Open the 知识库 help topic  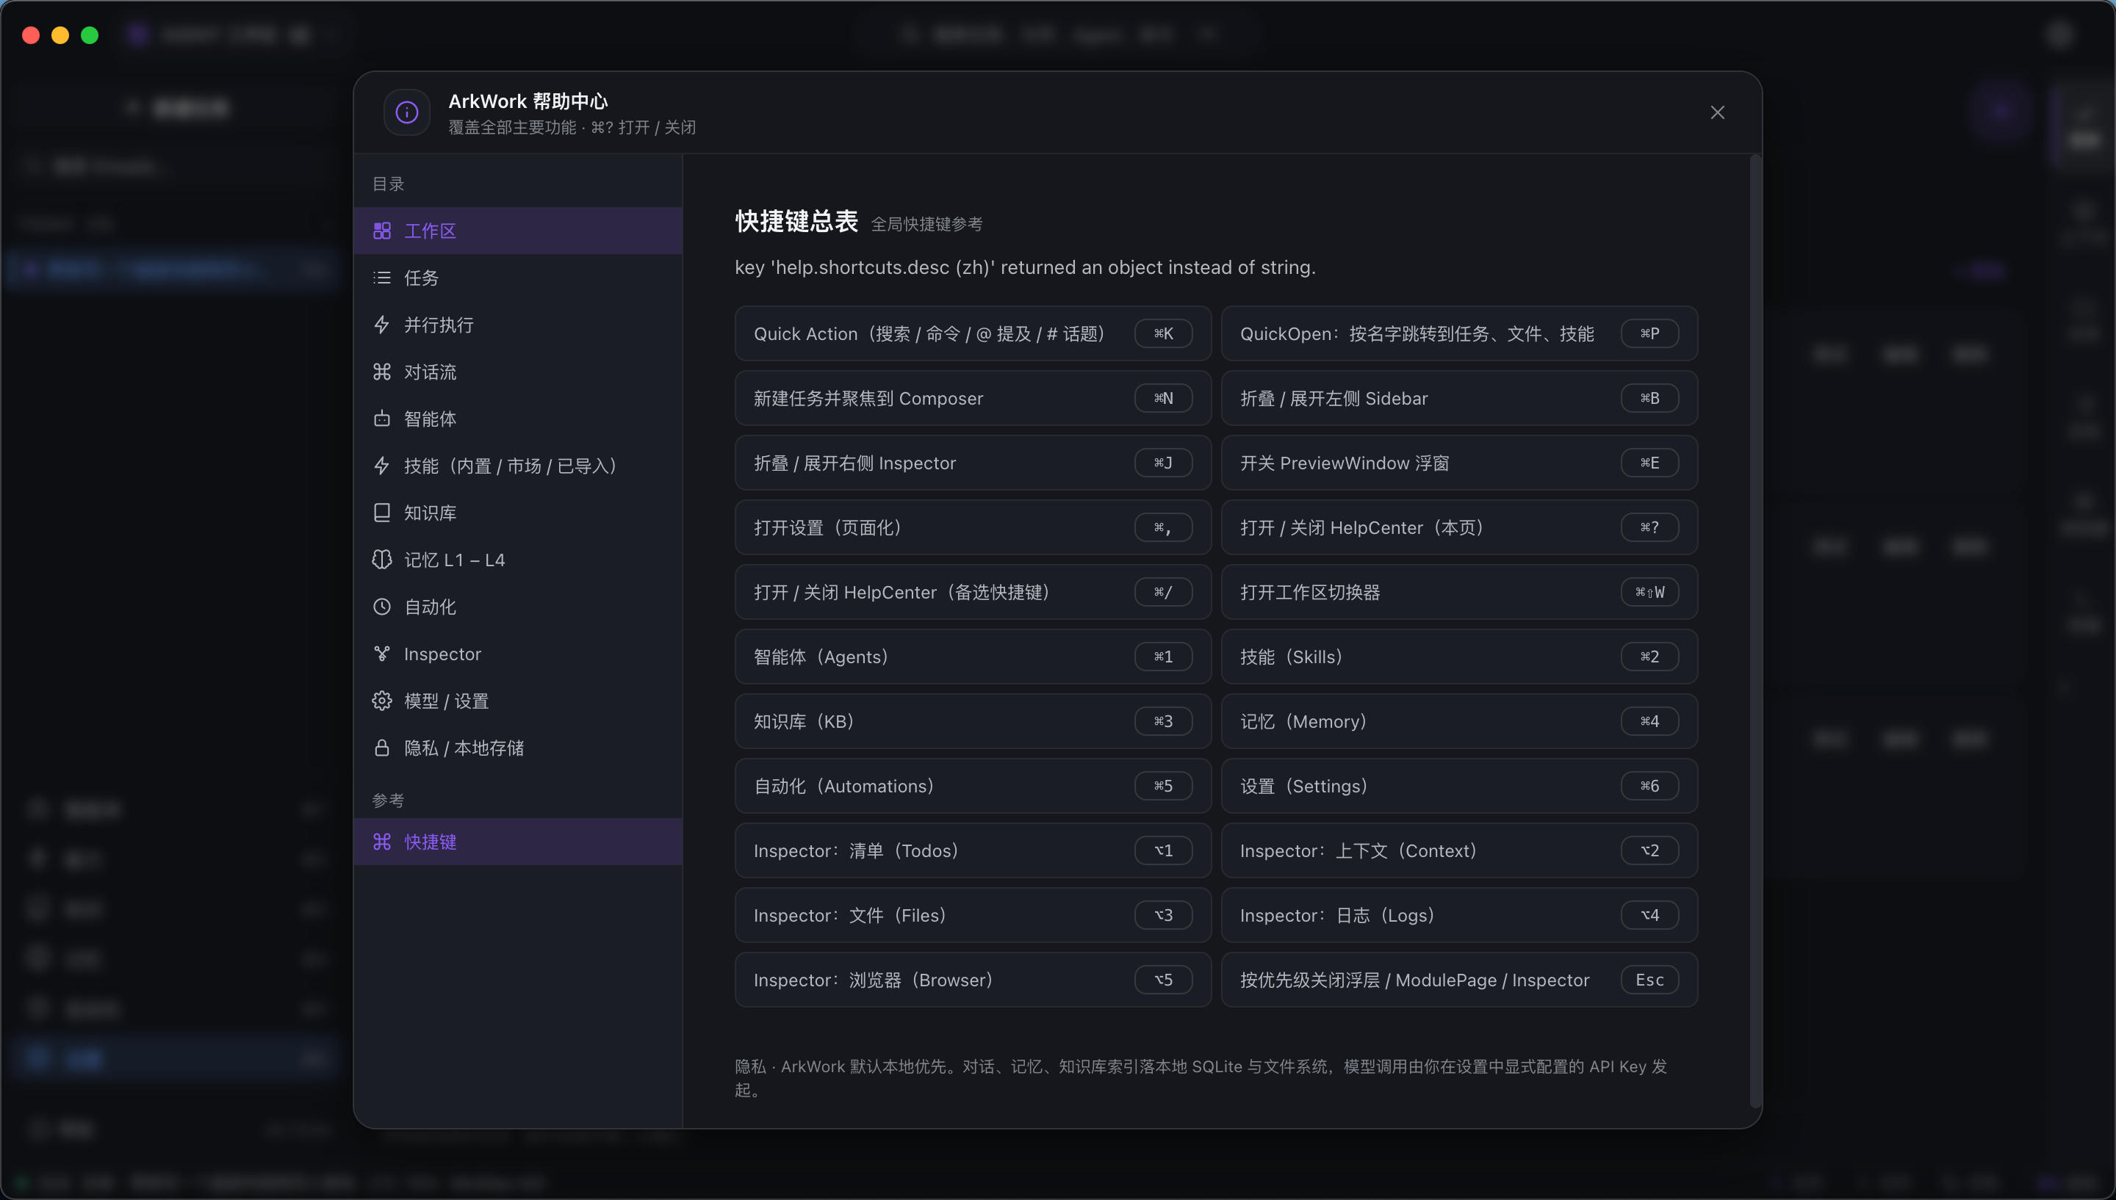tap(518, 513)
